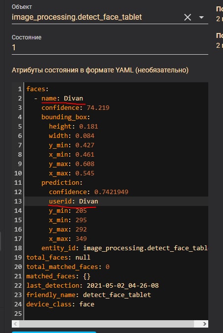Click the scroll left arrow of the YAML editor
223x333 pixels.
tap(15, 324)
